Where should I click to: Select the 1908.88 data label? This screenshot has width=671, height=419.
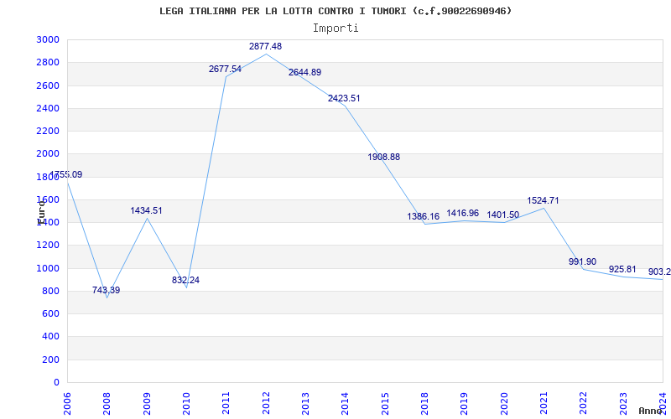click(384, 157)
